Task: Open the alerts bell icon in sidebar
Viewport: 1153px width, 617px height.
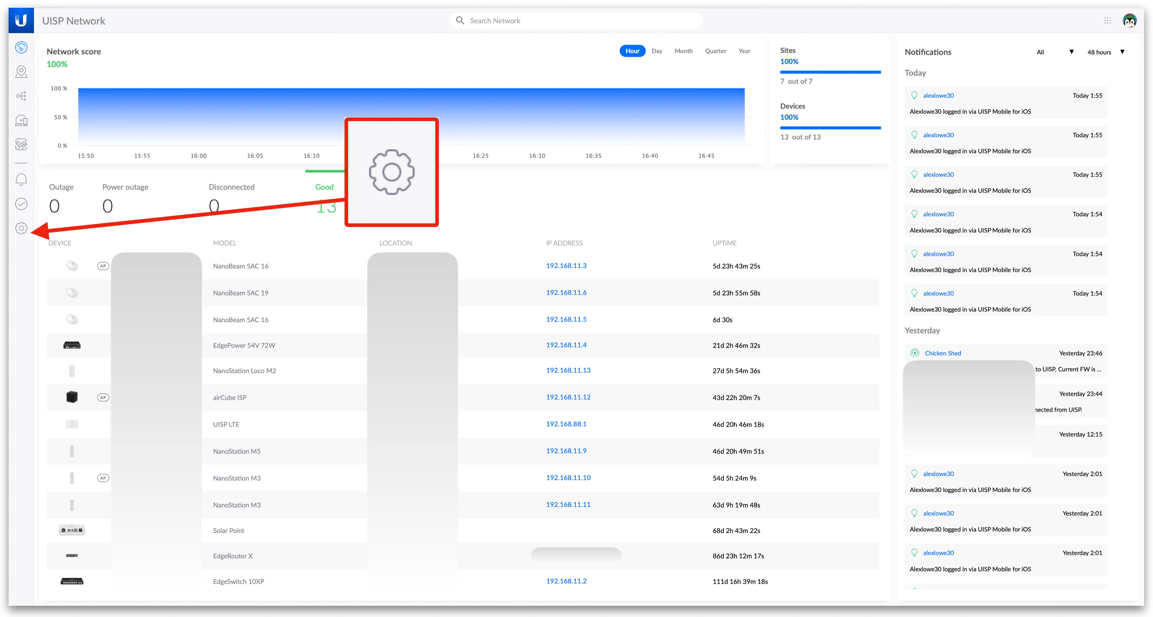Action: point(21,179)
